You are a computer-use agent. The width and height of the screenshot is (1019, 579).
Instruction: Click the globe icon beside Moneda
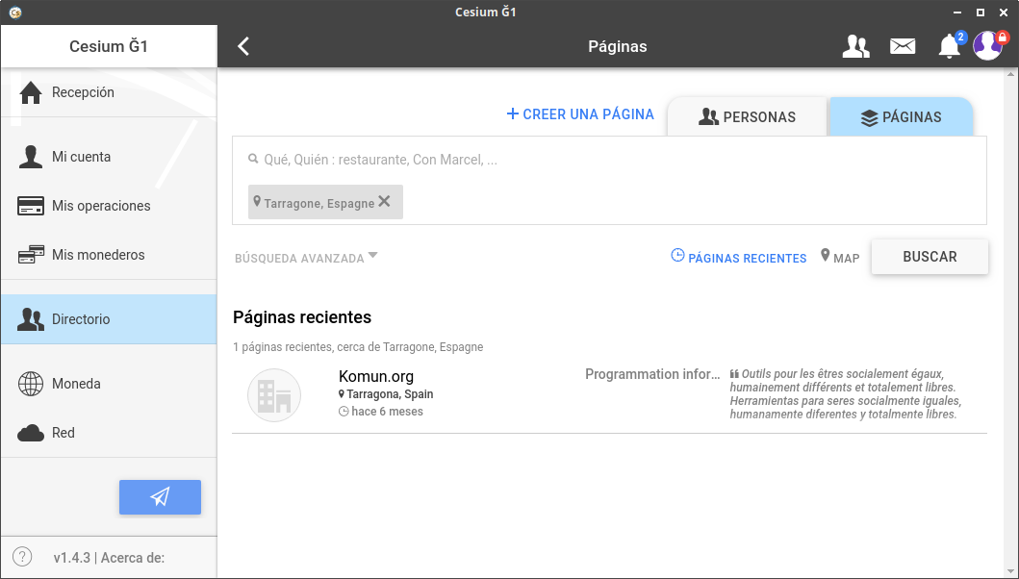click(31, 384)
